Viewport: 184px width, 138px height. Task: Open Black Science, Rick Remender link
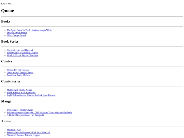point(21,92)
